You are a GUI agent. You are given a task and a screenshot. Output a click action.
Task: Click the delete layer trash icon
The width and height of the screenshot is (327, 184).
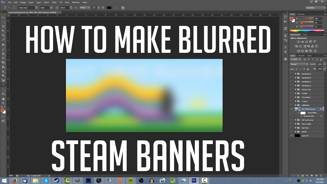click(321, 176)
